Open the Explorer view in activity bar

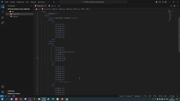tap(3, 6)
